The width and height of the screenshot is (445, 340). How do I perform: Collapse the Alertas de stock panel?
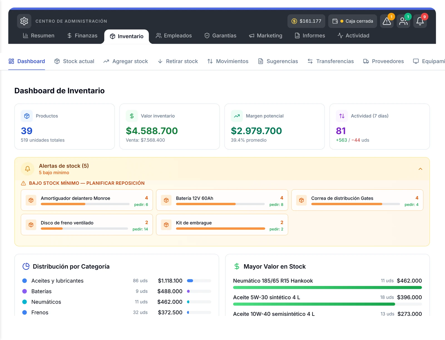pos(420,169)
